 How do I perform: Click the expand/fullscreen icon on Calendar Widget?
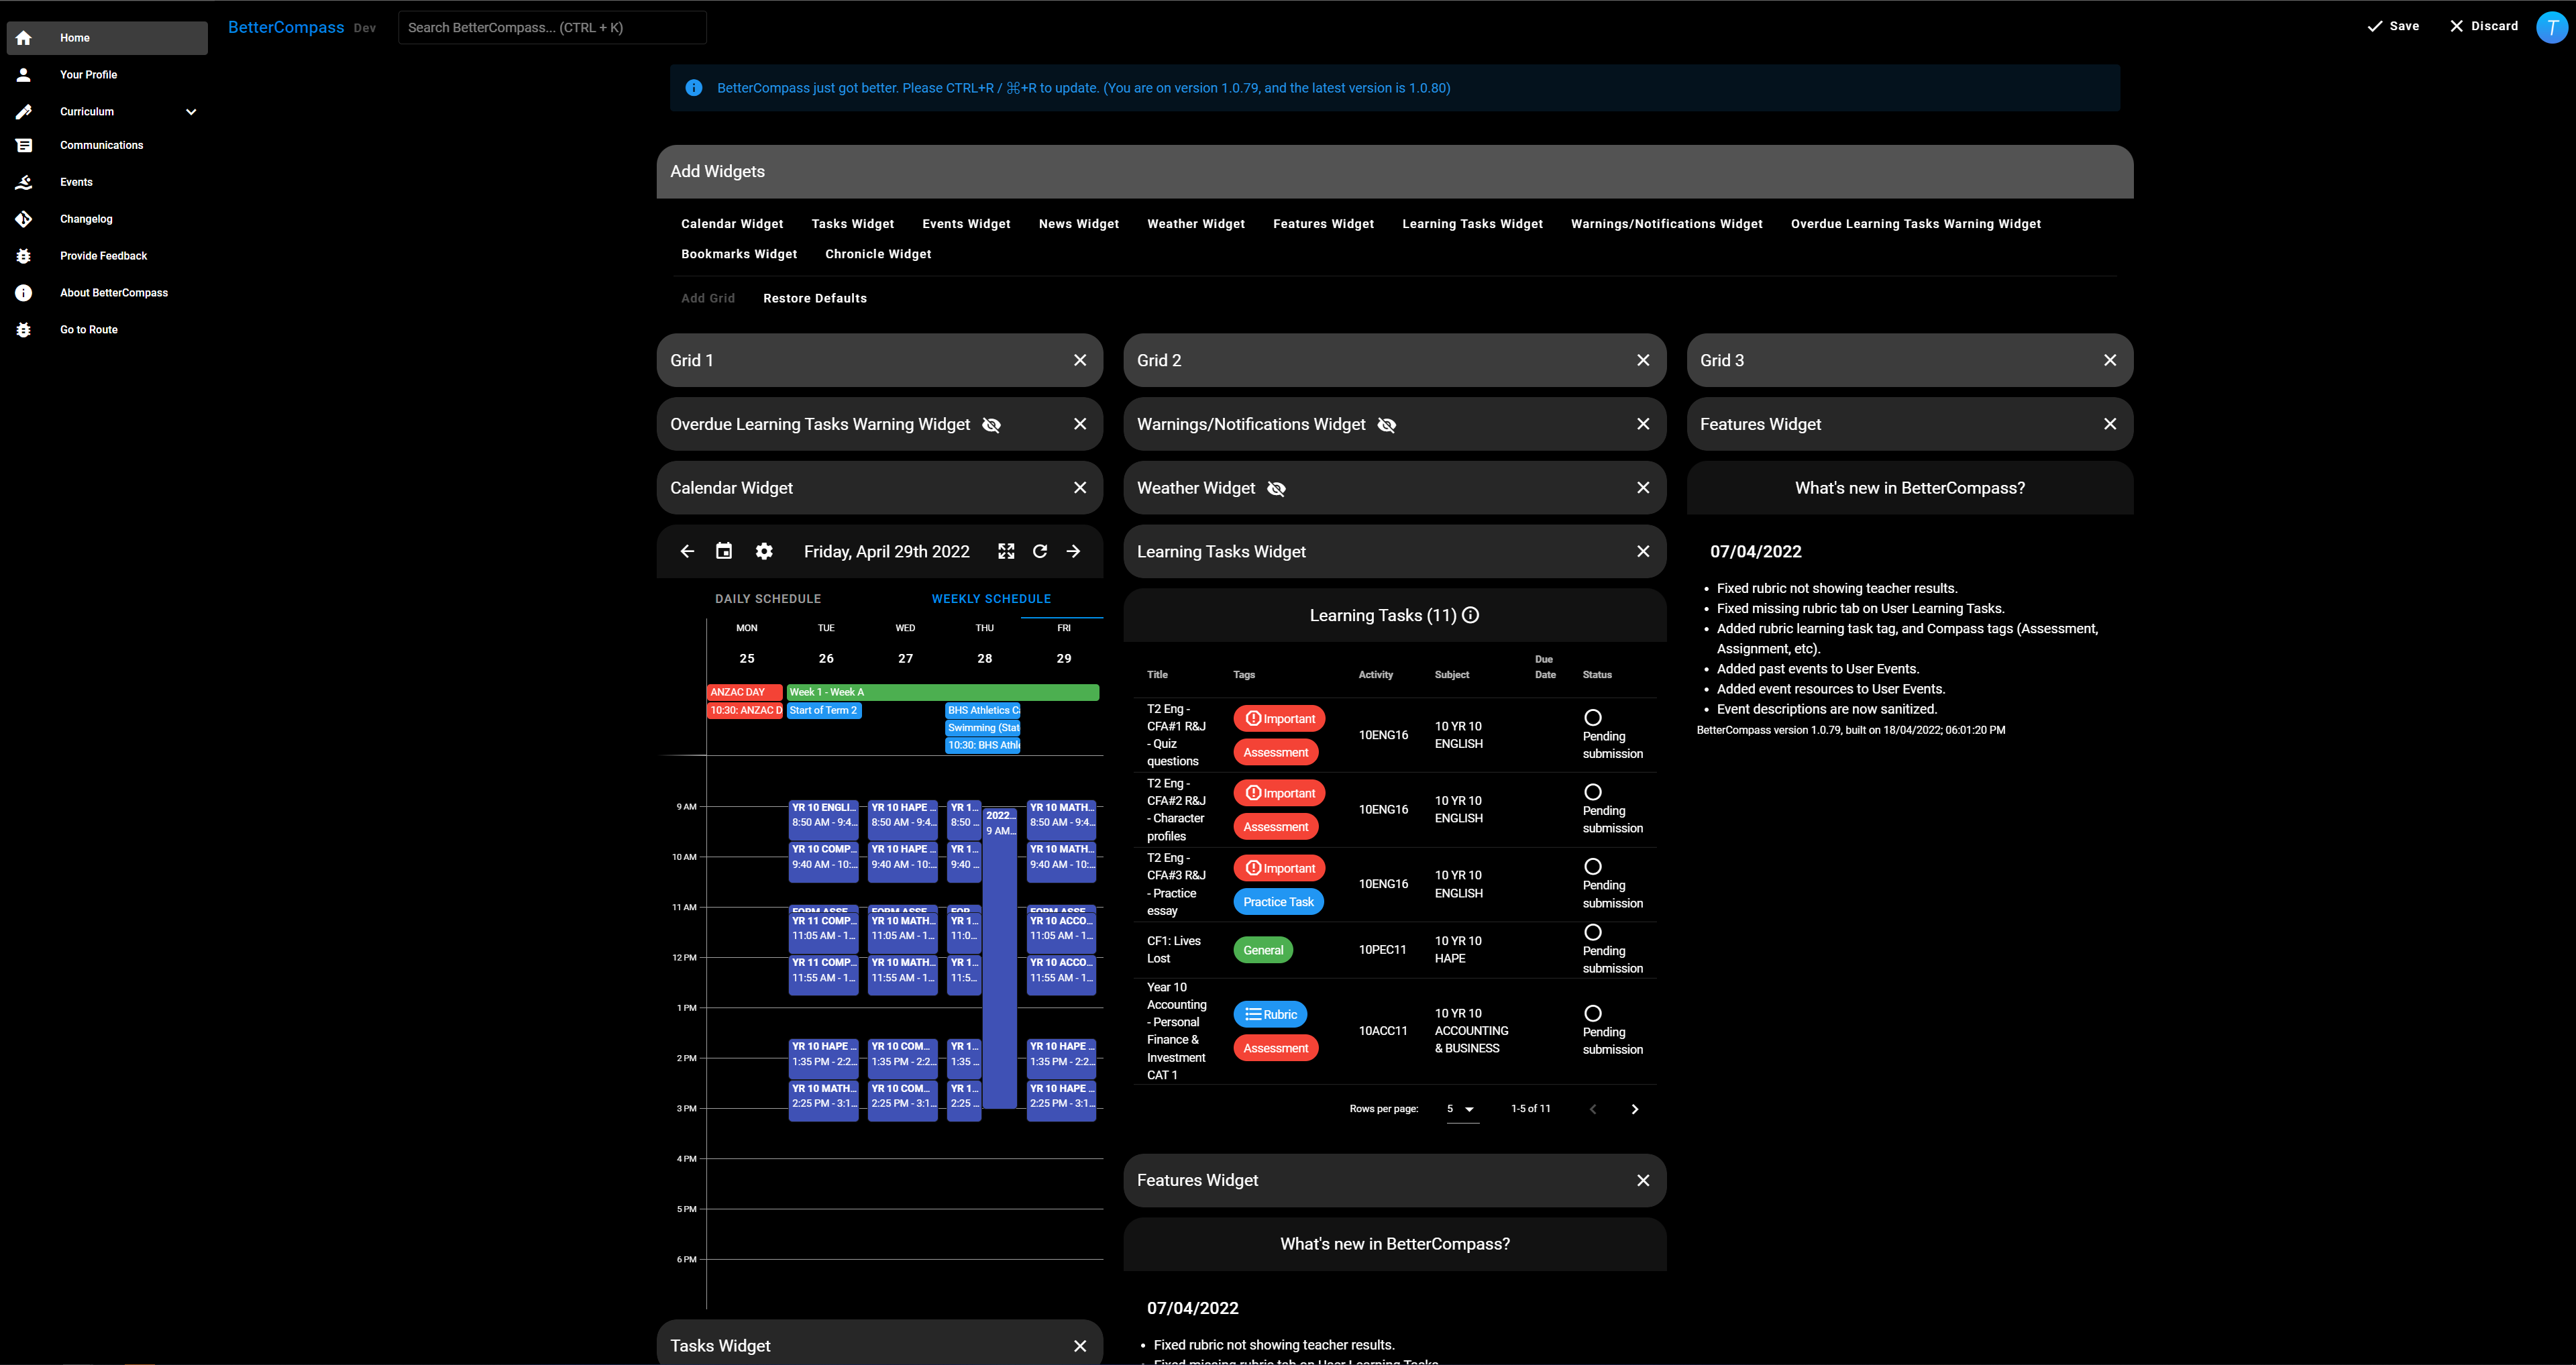(x=1007, y=551)
